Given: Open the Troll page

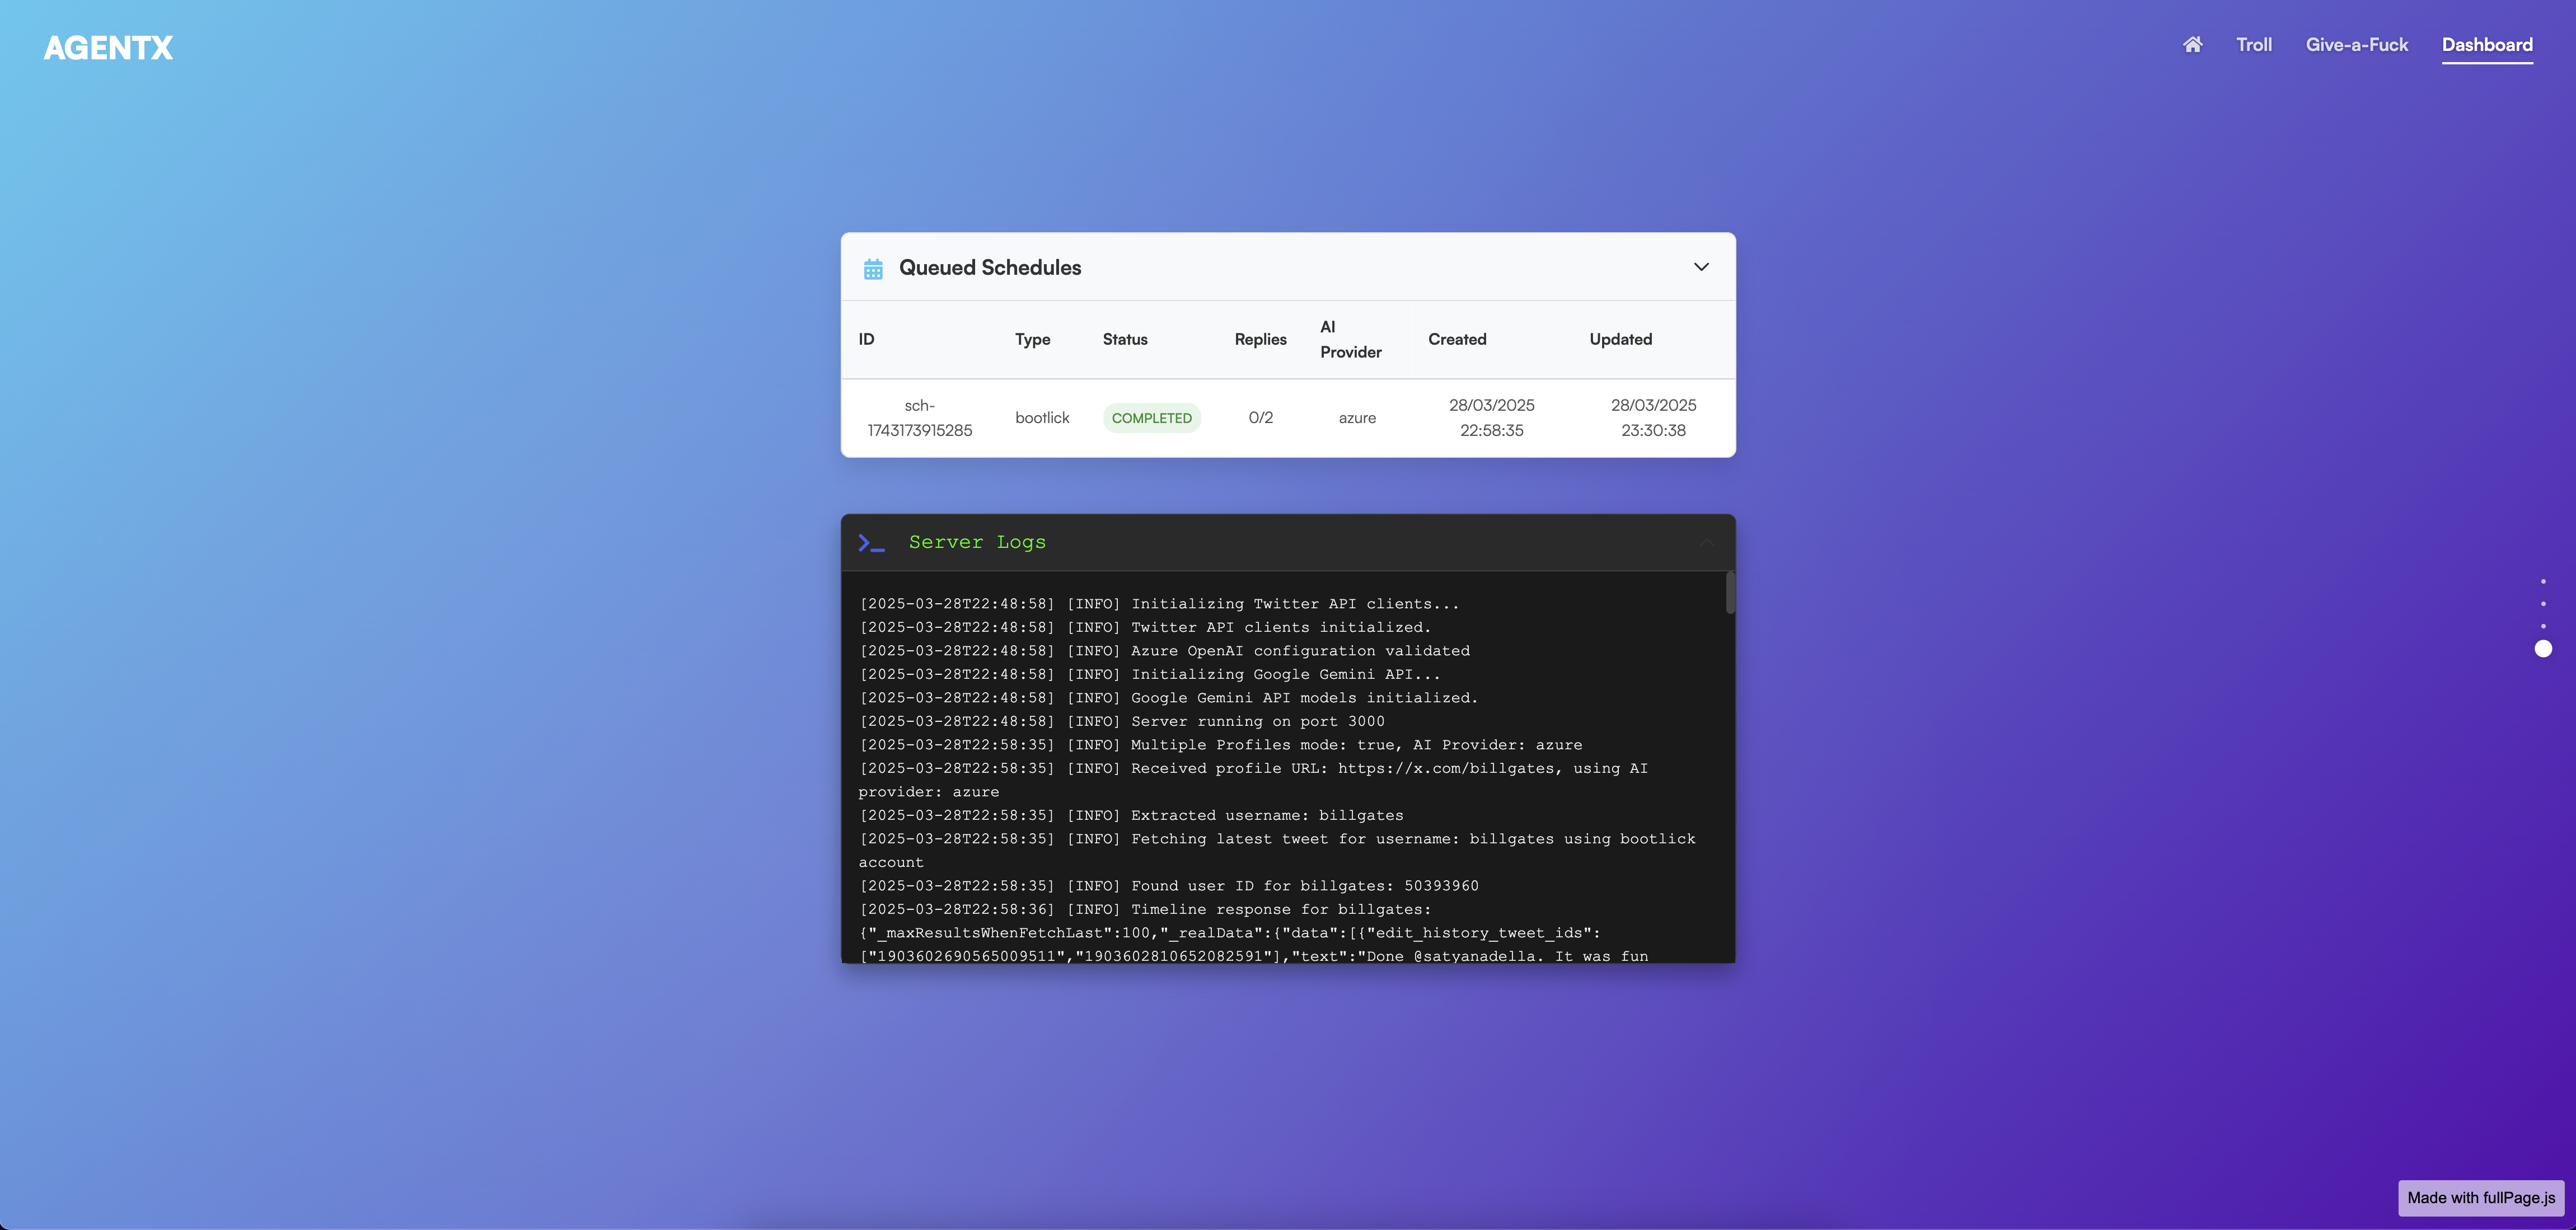Looking at the screenshot, I should point(2254,45).
